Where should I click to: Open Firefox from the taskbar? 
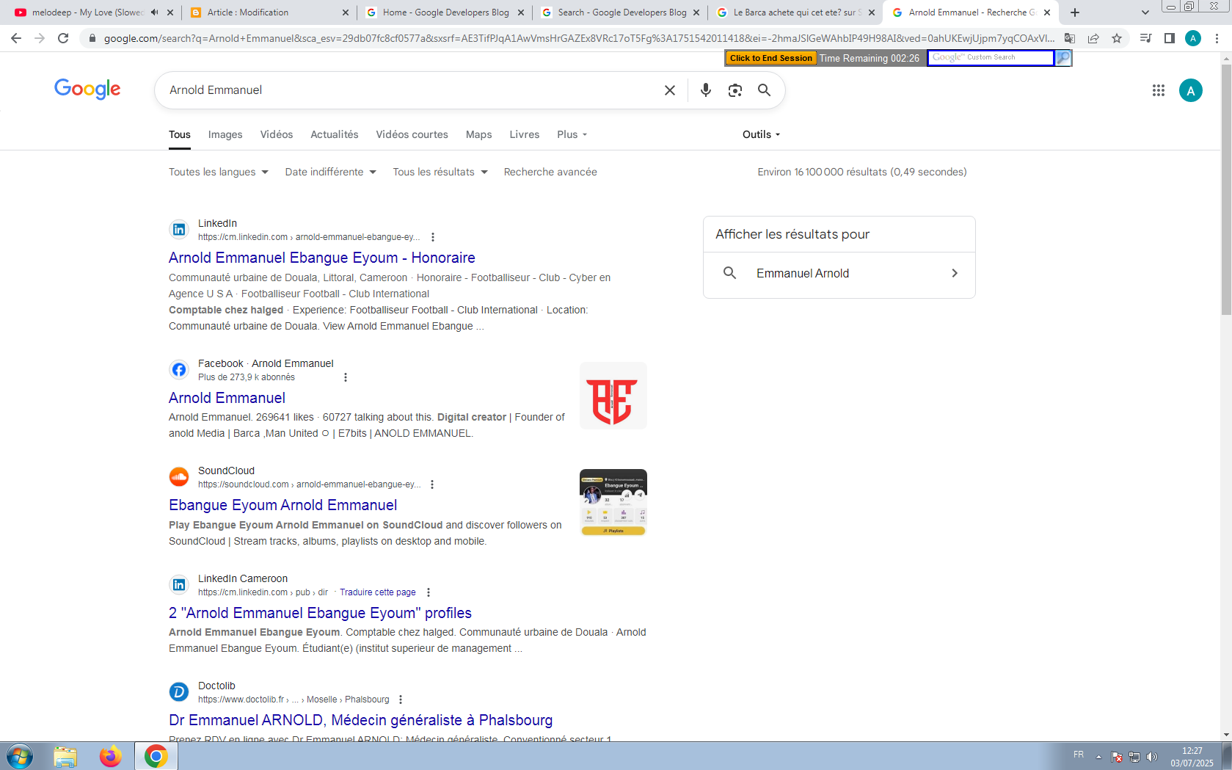pos(111,756)
